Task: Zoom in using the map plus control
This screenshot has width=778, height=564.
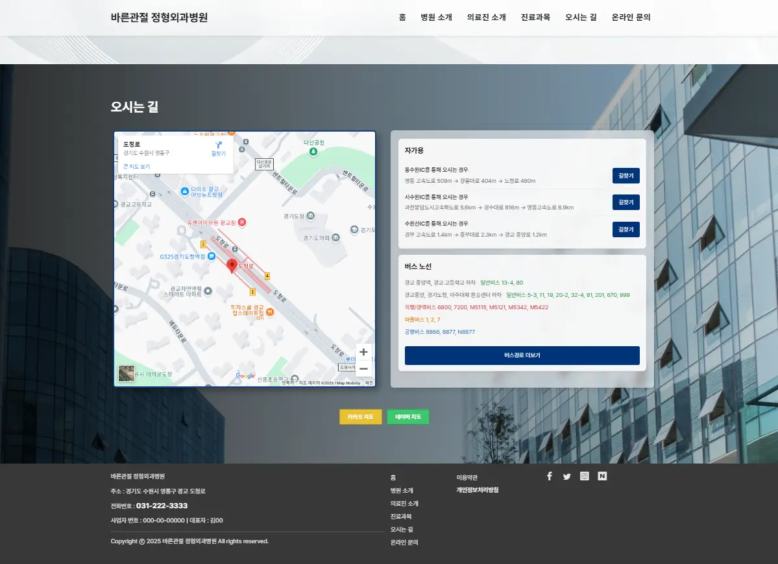Action: [x=363, y=351]
